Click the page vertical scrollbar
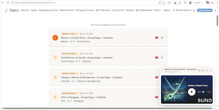This screenshot has height=110, width=219. (x=217, y=20)
